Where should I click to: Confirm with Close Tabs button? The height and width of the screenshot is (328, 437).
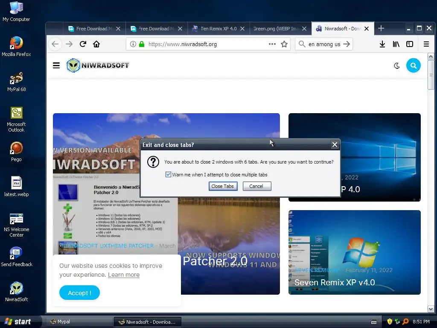click(x=223, y=186)
